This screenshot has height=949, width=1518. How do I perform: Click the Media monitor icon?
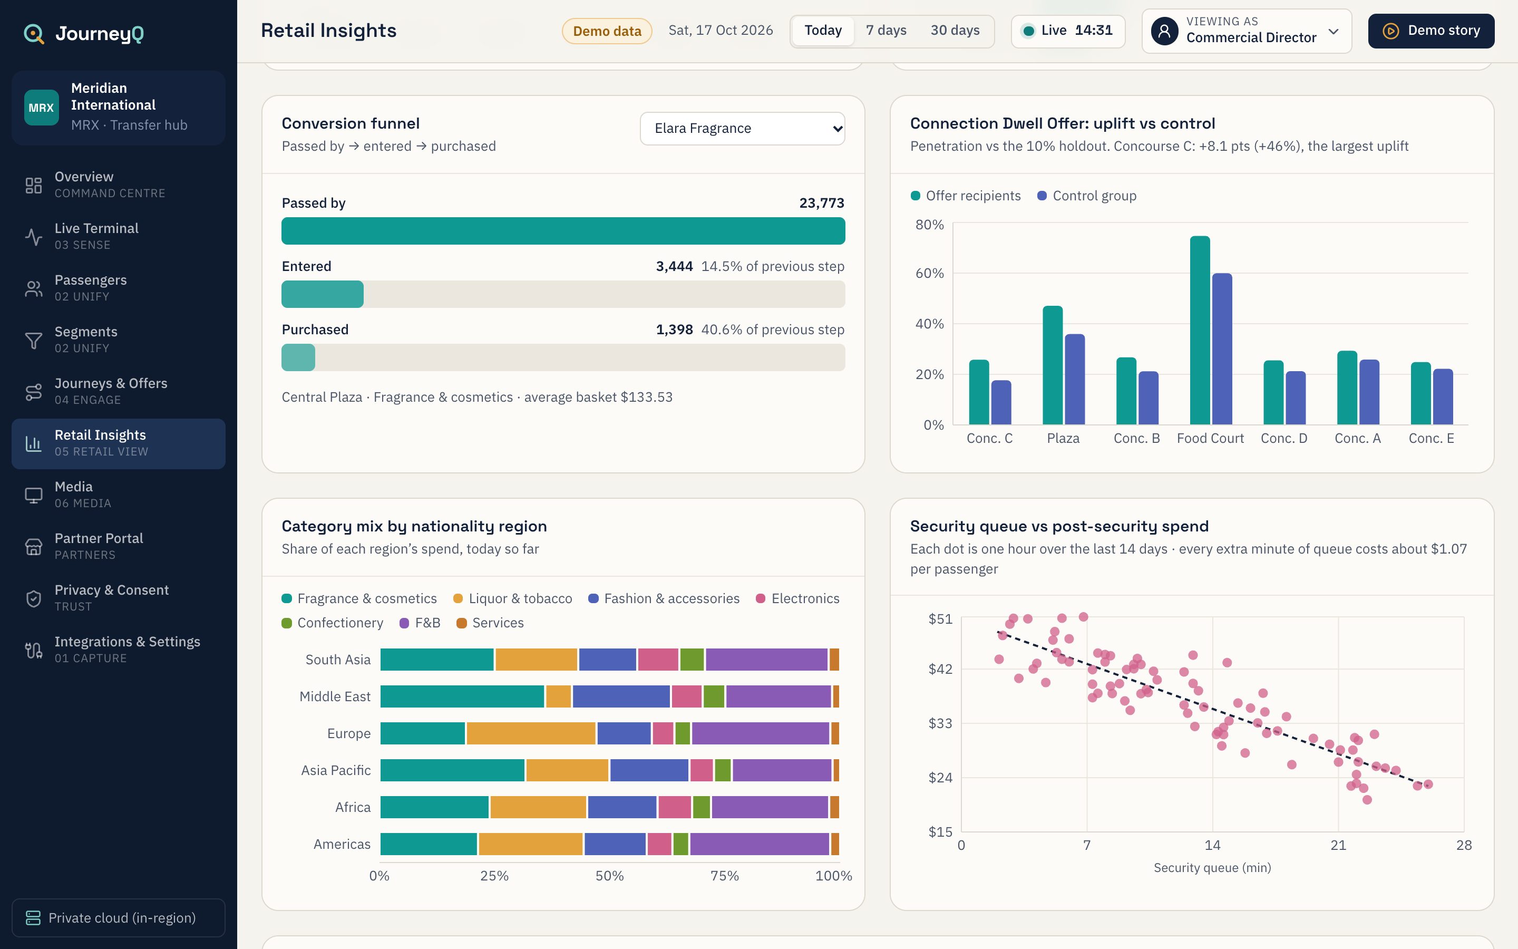[34, 495]
